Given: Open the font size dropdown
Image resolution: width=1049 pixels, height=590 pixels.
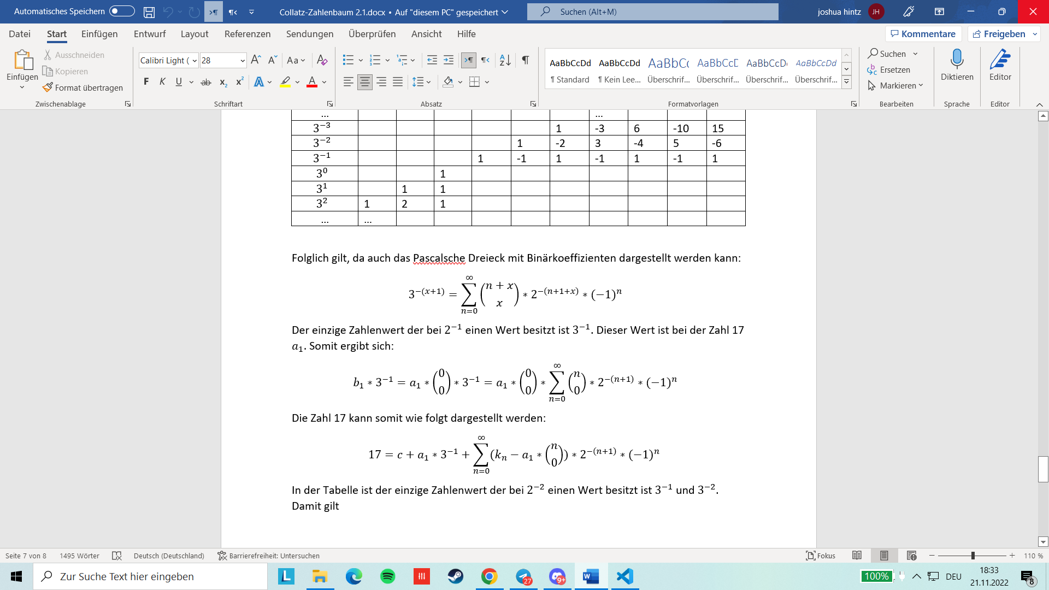Looking at the screenshot, I should point(243,61).
